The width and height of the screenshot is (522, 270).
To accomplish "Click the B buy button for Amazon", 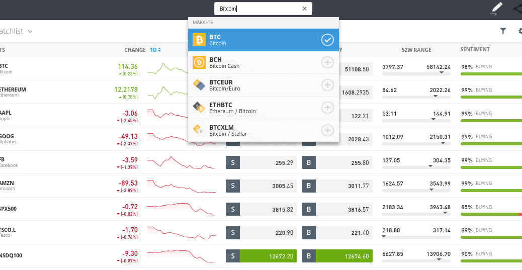I will pyautogui.click(x=309, y=186).
